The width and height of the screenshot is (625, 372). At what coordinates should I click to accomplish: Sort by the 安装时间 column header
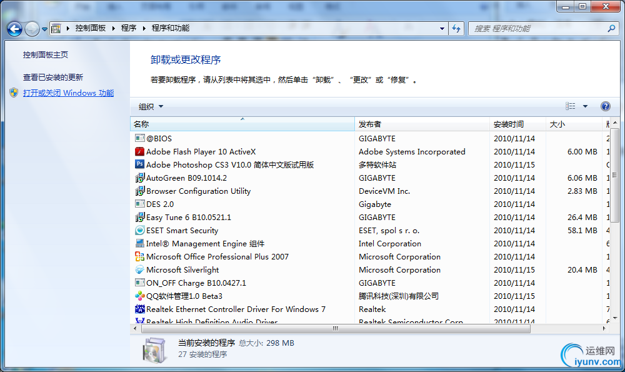[x=517, y=124]
